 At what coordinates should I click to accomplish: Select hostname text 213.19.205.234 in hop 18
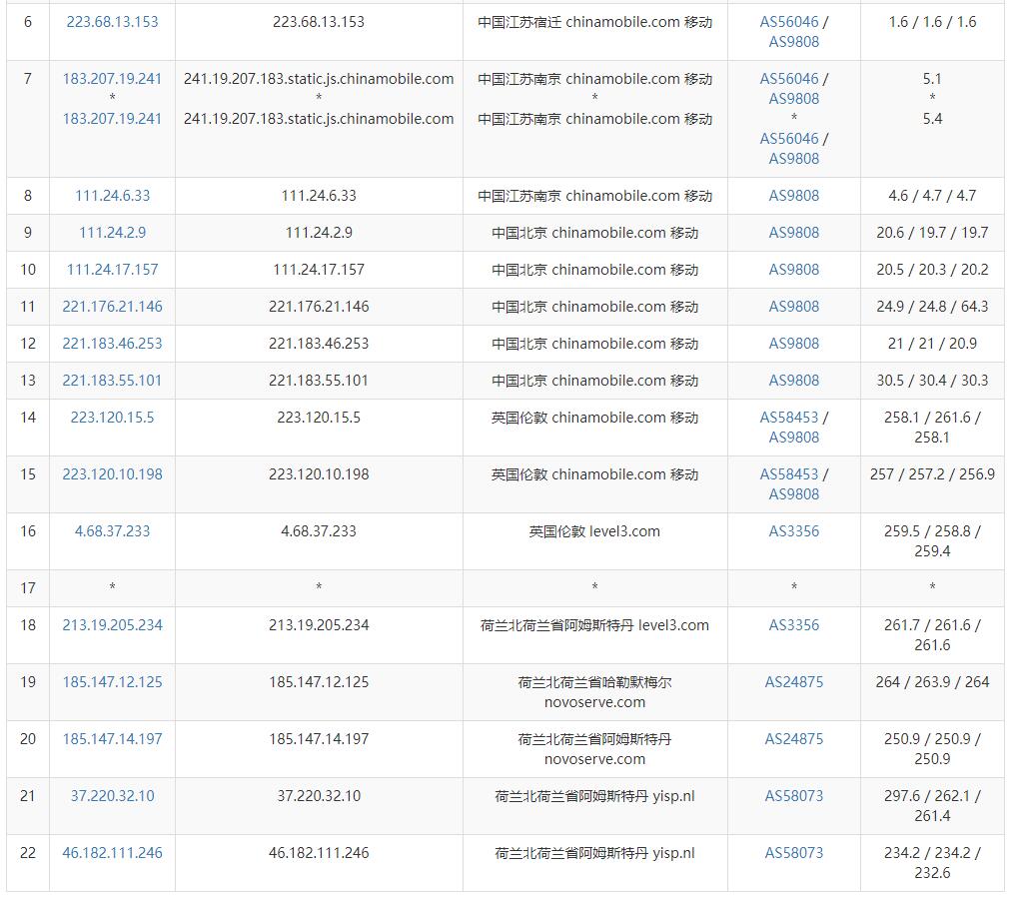(x=319, y=625)
